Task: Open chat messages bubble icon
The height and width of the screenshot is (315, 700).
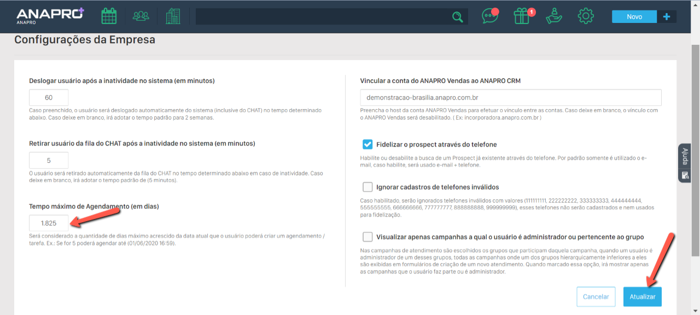Action: 489,16
